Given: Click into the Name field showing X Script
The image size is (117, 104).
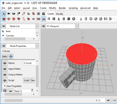Looking at the screenshot, I should coord(29,63).
